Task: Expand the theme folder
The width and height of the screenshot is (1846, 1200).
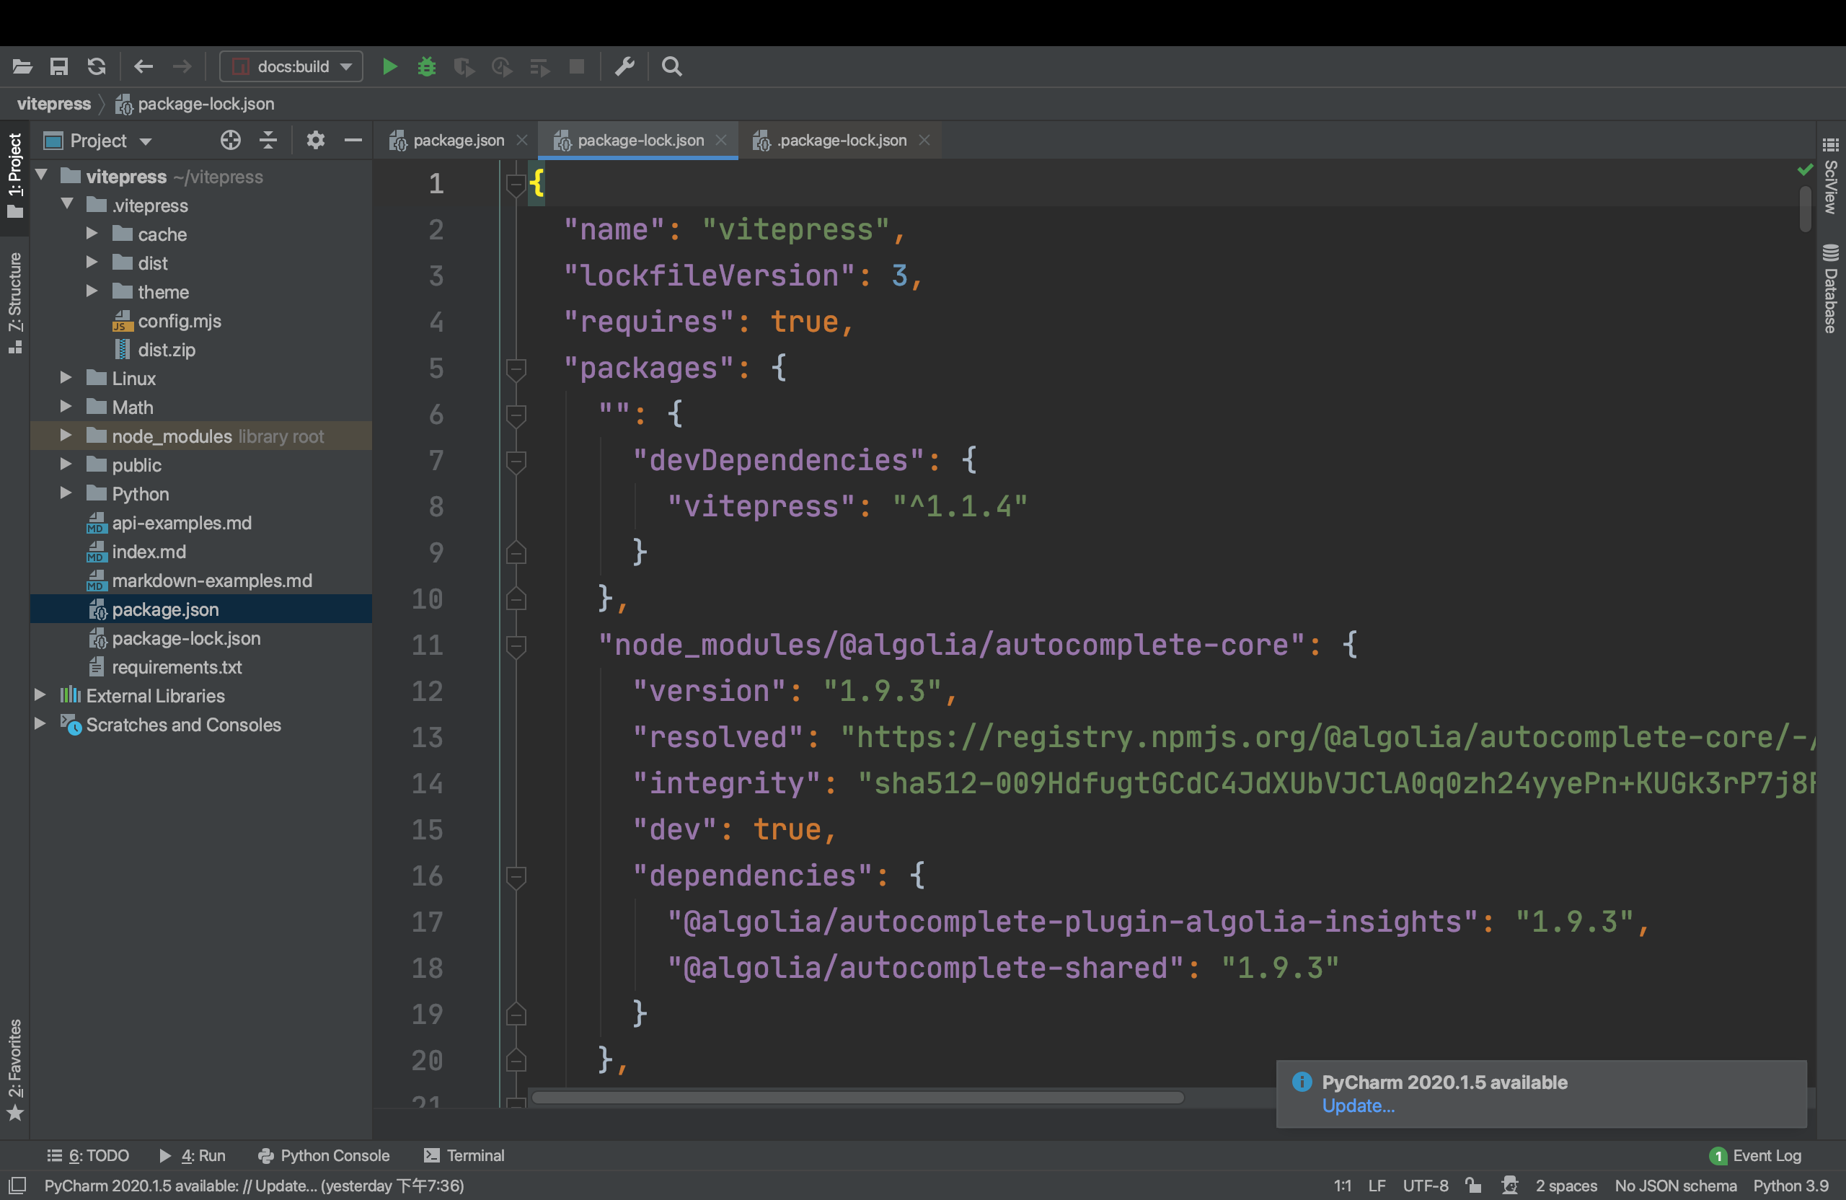Action: pos(92,291)
